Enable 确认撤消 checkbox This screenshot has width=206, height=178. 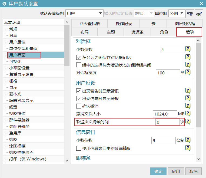coord(79,106)
